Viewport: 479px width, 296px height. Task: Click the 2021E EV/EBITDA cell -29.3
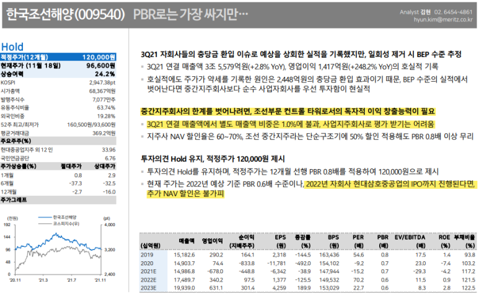pos(420,271)
